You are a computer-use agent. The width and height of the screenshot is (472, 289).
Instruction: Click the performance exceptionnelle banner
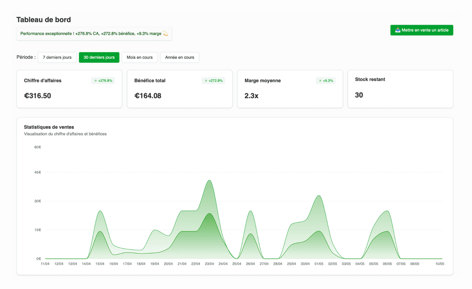tap(94, 33)
